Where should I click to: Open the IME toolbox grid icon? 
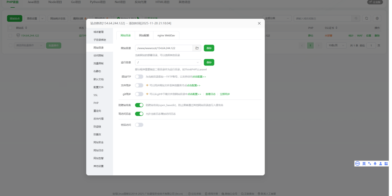pos(386,163)
